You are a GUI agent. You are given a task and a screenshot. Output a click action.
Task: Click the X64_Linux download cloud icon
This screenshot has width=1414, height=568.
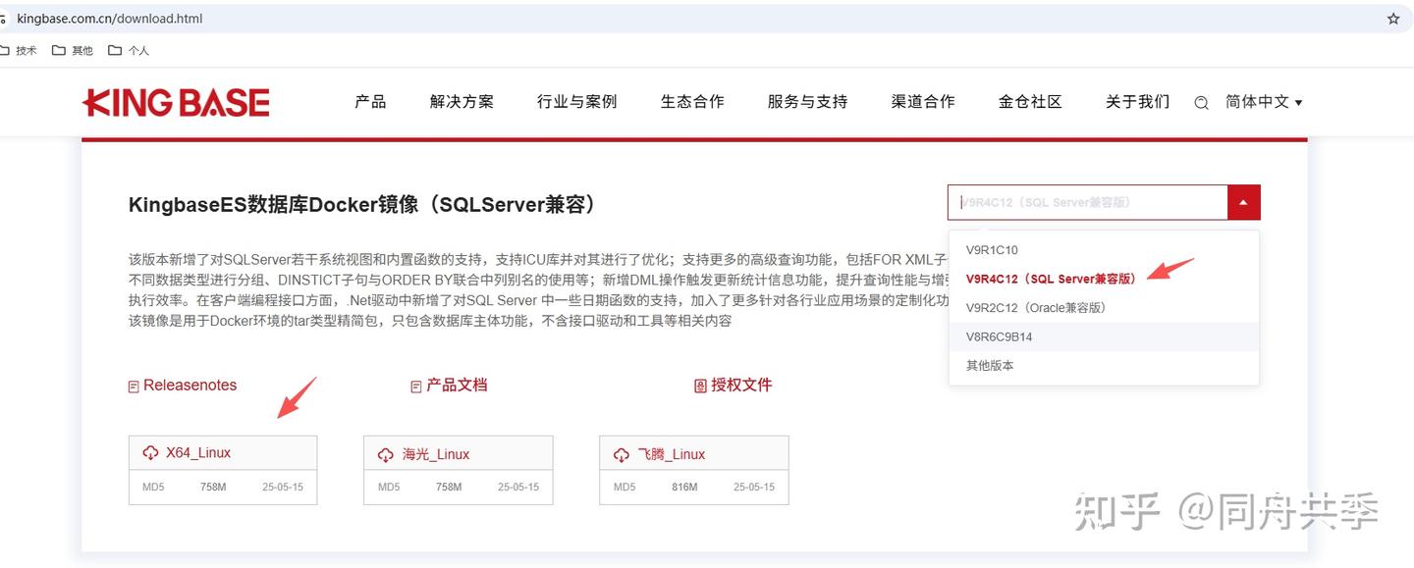151,452
